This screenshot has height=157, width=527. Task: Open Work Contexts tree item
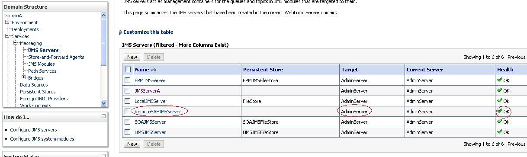click(x=35, y=105)
